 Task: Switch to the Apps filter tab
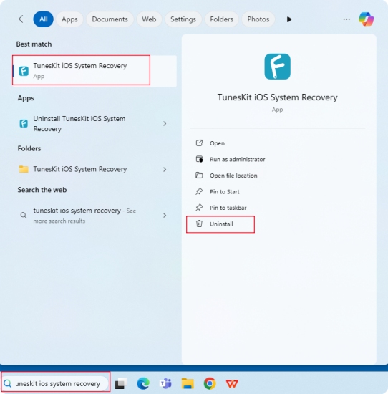69,19
